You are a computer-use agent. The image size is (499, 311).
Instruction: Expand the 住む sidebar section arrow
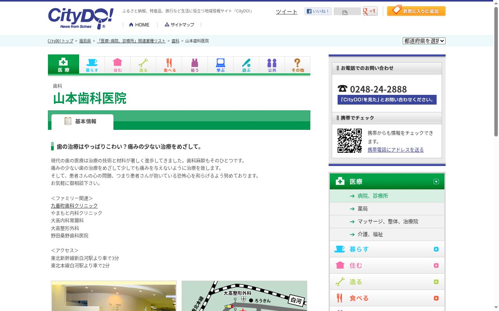pyautogui.click(x=436, y=266)
